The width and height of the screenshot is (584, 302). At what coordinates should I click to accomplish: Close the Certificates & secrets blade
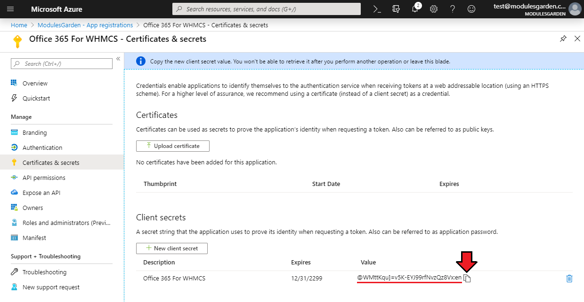pyautogui.click(x=577, y=39)
